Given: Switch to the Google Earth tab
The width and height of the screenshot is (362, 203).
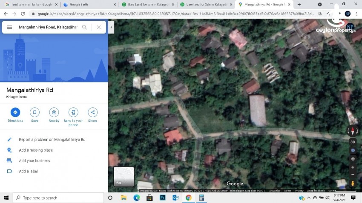Looking at the screenshot, I should (x=89, y=4).
